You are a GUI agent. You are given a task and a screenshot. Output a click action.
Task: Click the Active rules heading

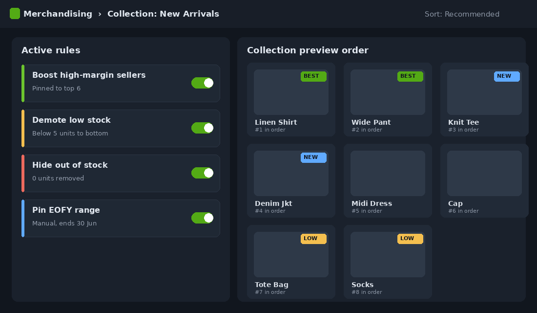click(51, 50)
